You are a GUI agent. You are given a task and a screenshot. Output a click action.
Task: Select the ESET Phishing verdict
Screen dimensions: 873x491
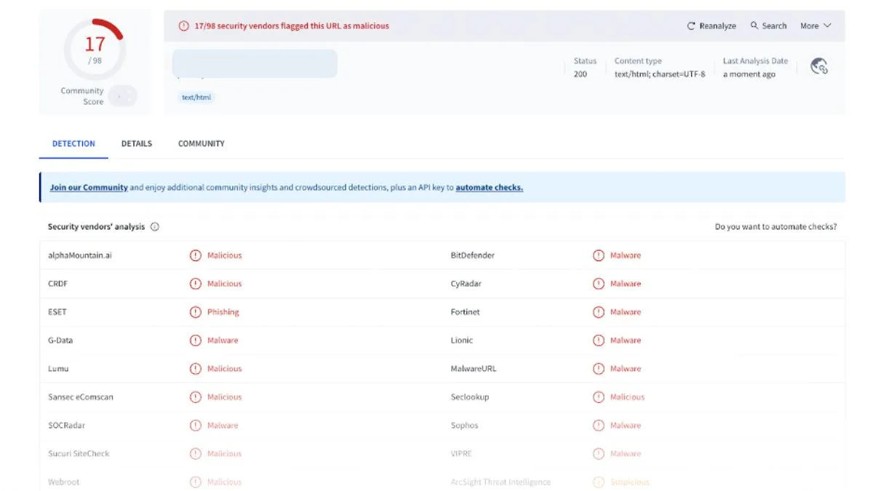[223, 312]
